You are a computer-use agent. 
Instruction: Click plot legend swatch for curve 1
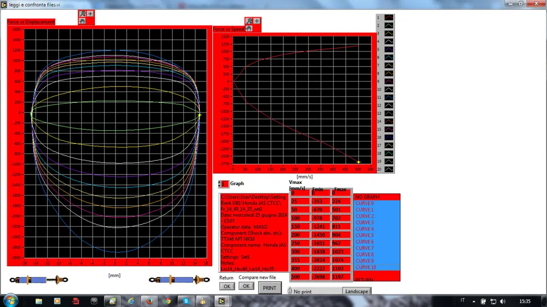tap(389, 17)
